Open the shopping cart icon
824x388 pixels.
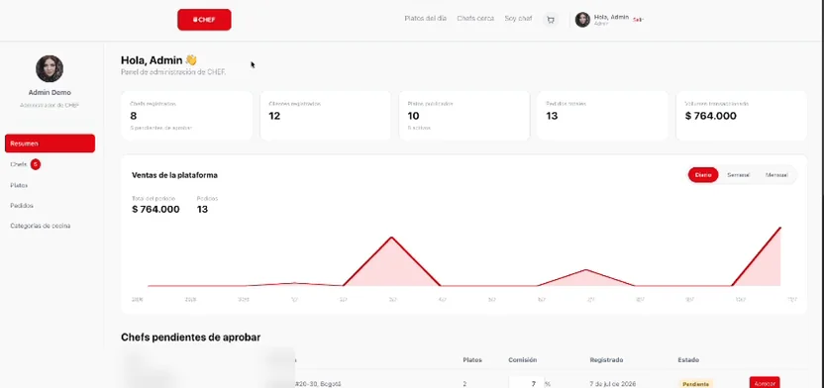point(551,20)
